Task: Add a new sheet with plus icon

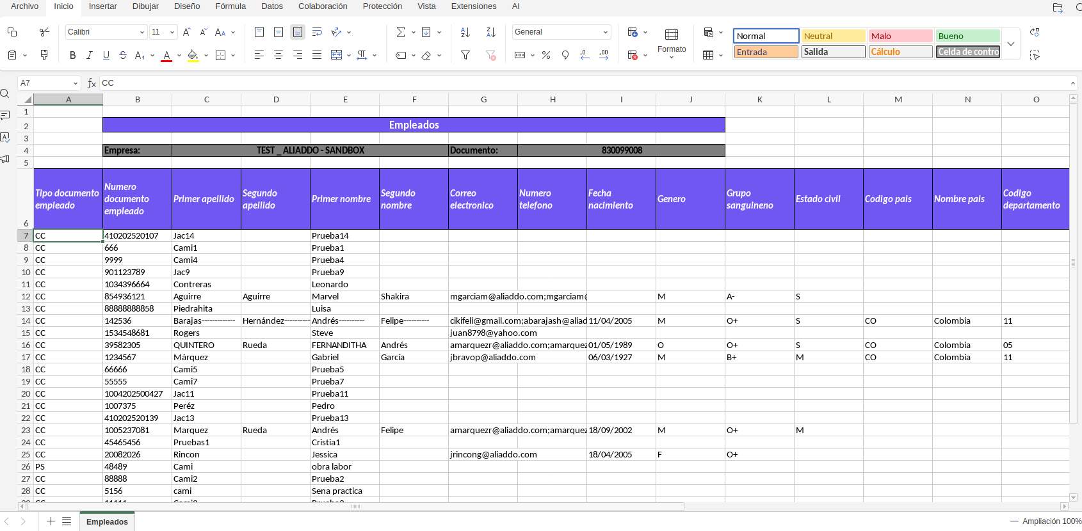Action: point(51,521)
